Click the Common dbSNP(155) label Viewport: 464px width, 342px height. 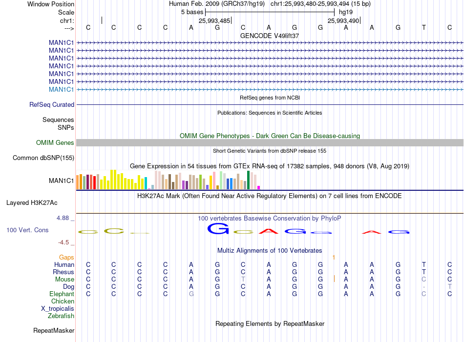43,158
